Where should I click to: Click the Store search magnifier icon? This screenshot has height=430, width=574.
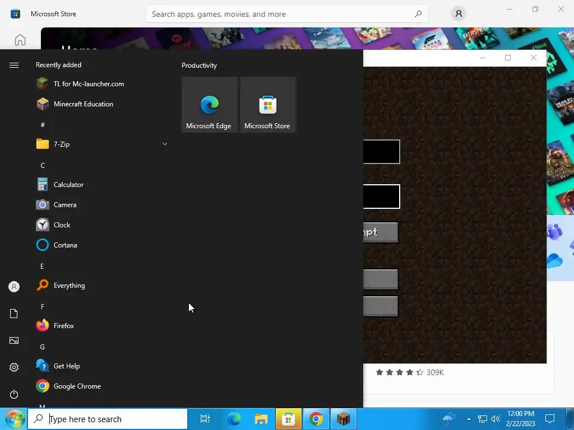point(418,14)
